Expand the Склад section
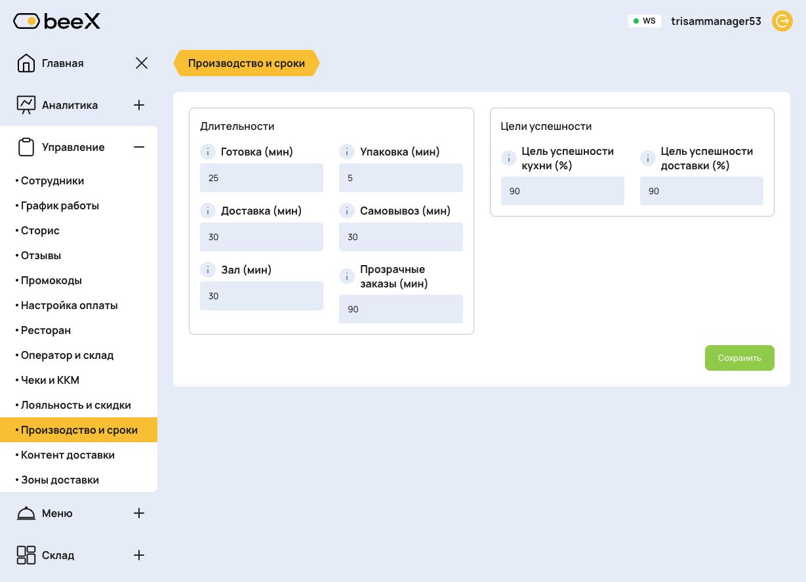This screenshot has height=582, width=806. (139, 555)
